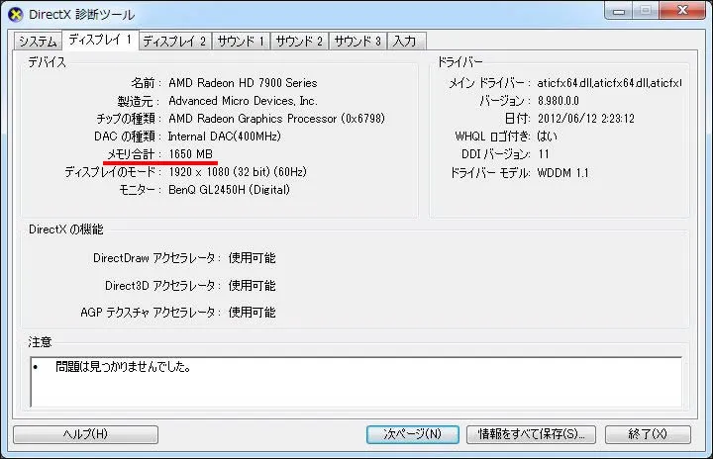Click Internal DAC(400MHz) value
Viewport: 713px width, 459px height.
point(224,137)
